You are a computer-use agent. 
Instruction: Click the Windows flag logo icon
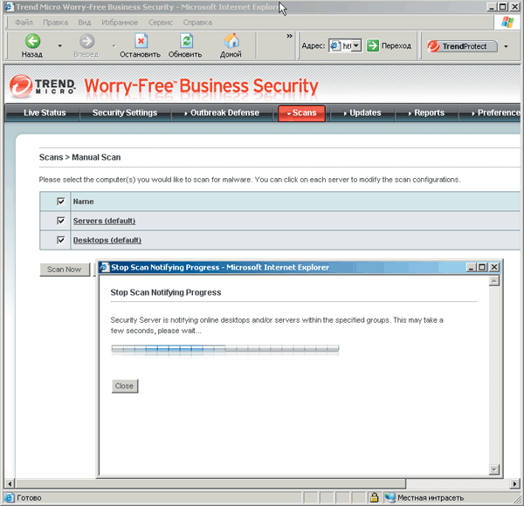(x=507, y=23)
